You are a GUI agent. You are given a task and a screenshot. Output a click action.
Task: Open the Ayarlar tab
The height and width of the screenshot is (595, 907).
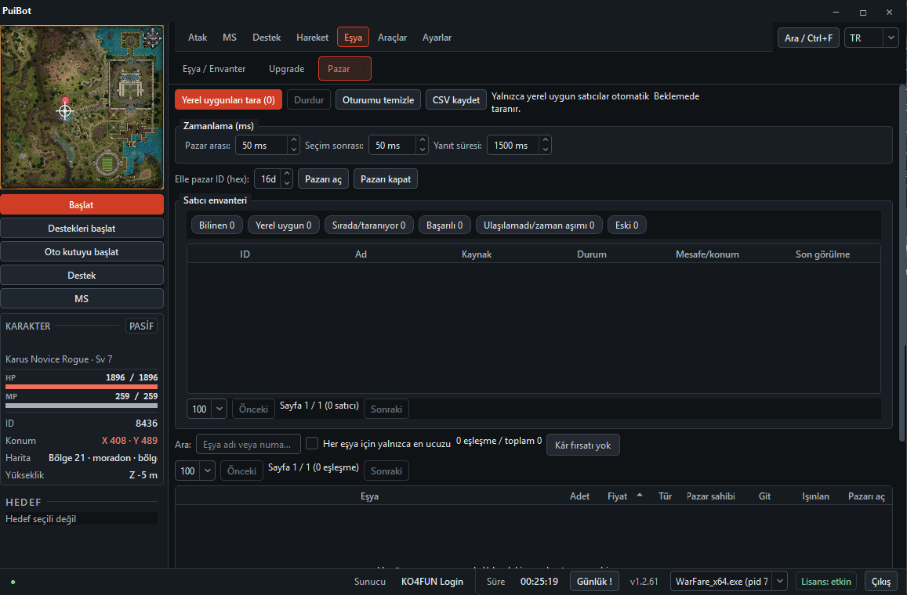point(437,38)
